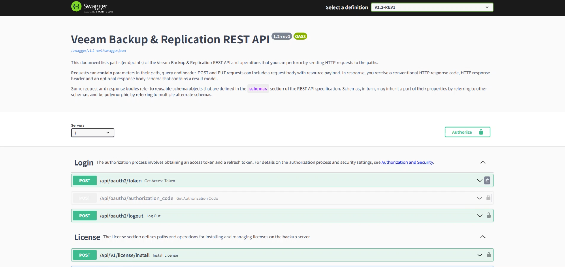Click POST button for /api/oauth2/logout
The height and width of the screenshot is (267, 565).
point(85,216)
